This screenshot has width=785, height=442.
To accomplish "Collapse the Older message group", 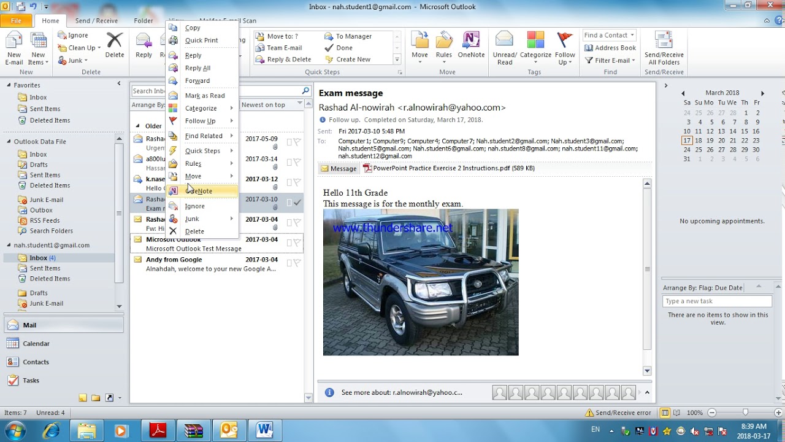I will click(x=137, y=126).
